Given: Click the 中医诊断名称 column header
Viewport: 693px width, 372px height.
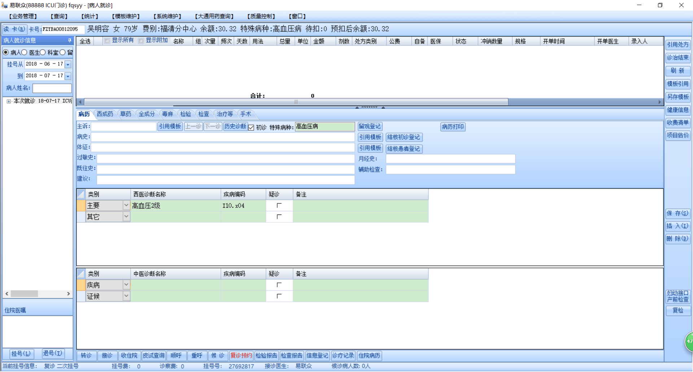Looking at the screenshot, I should [175, 274].
